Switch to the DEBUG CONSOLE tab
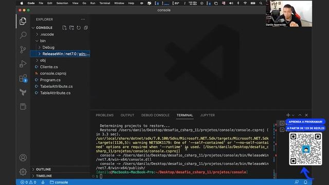Viewport: 329px width, 185px height. 155,115
